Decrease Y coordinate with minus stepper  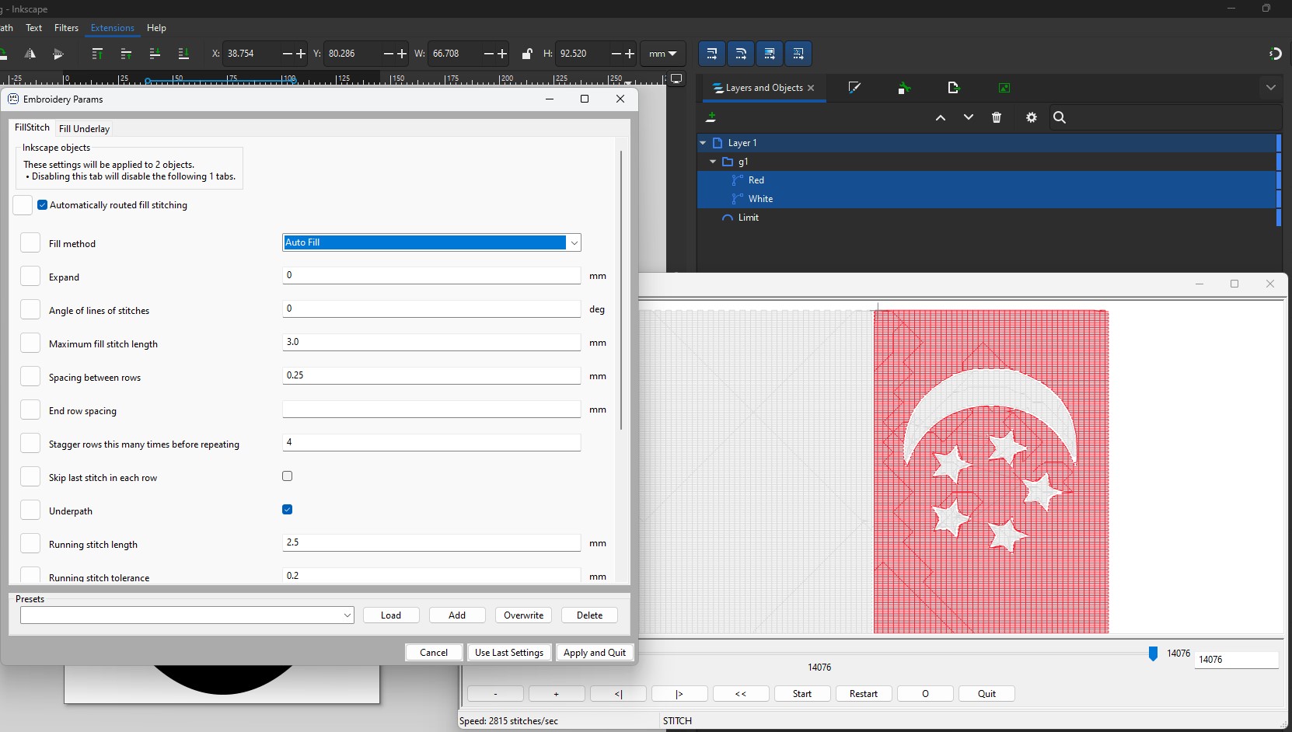click(x=389, y=54)
